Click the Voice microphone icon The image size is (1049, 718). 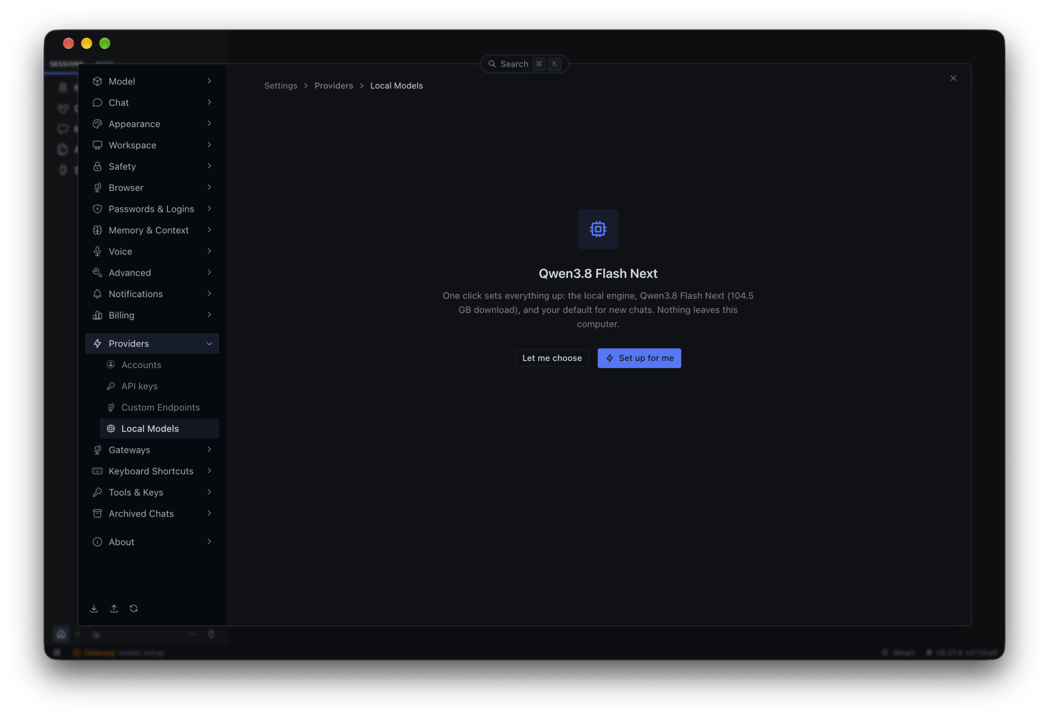click(97, 251)
